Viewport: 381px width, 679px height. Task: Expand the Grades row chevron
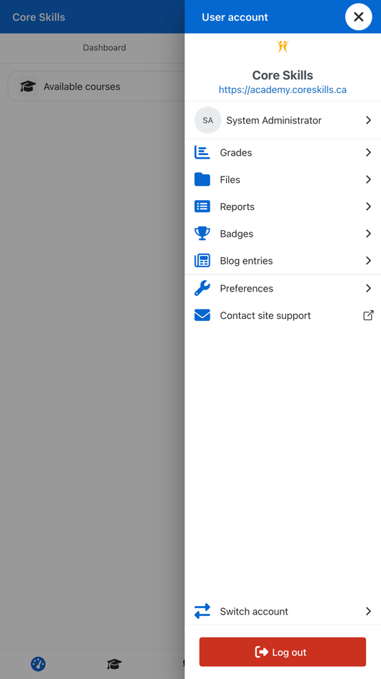point(368,152)
